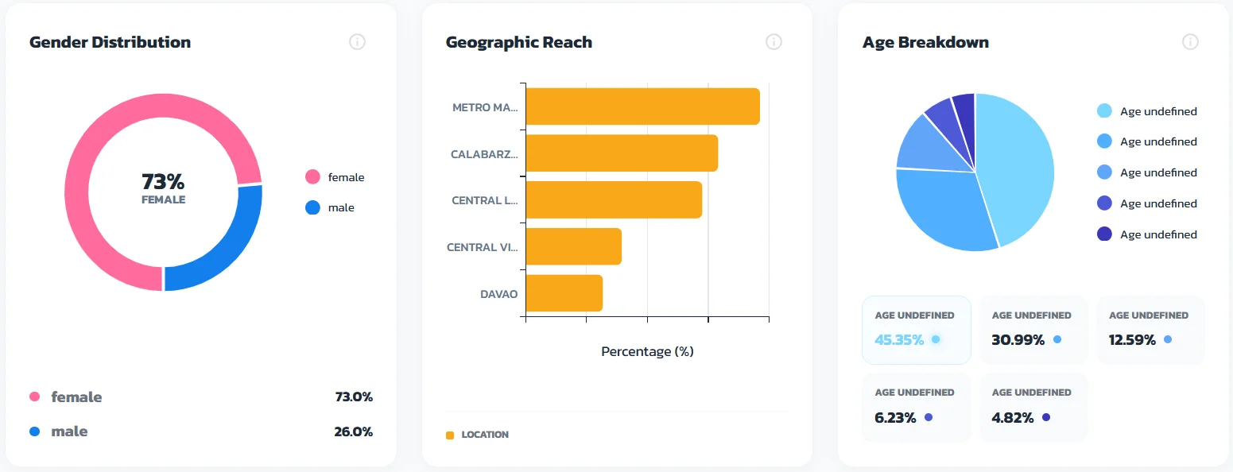Image resolution: width=1233 pixels, height=472 pixels.
Task: Click the blue dot beside male 26.0%
Action: tap(34, 431)
